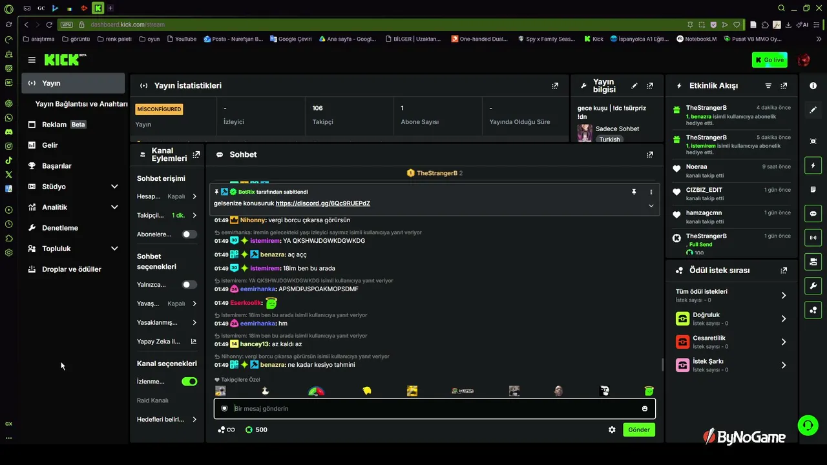The image size is (827, 465).
Task: Click the Sadece Sohbet category thumbnail
Action: [585, 133]
